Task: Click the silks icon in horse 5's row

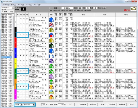Action: pos(51,40)
